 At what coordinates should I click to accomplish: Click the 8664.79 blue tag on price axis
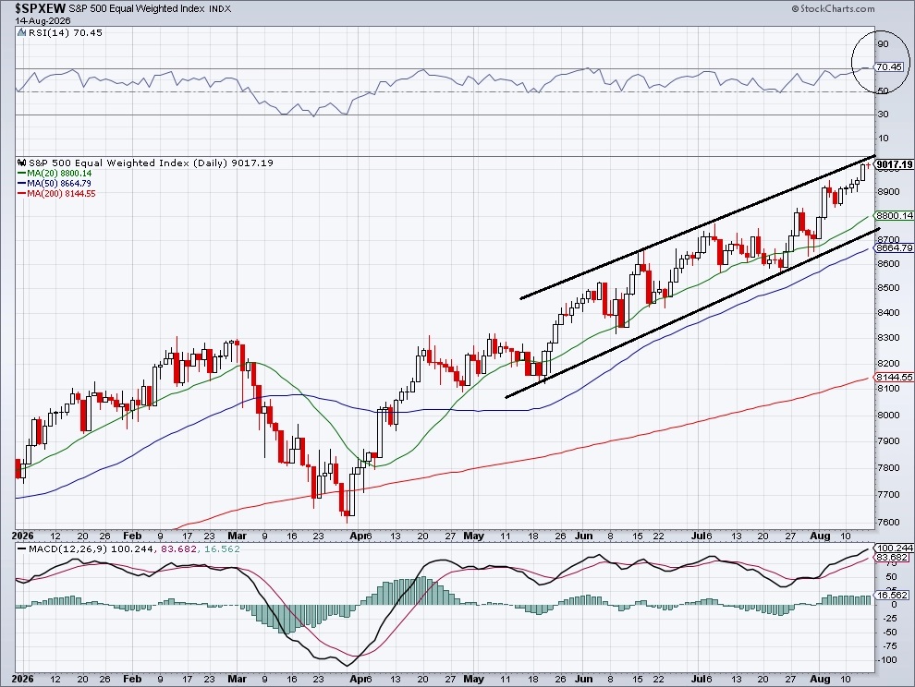pyautogui.click(x=895, y=247)
